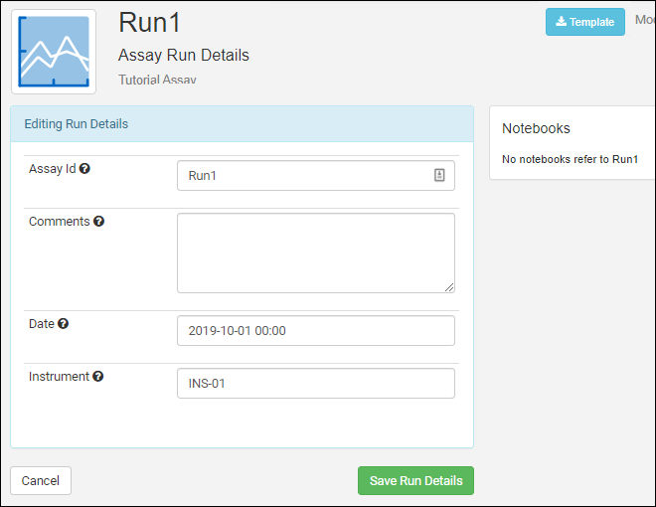Click the assay run chart icon
656x507 pixels.
pyautogui.click(x=54, y=52)
